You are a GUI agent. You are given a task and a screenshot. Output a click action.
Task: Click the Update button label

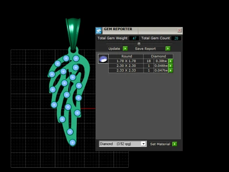(x=114, y=49)
